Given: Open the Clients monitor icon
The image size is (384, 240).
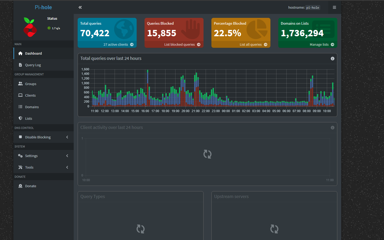Looking at the screenshot, I should [x=20, y=95].
